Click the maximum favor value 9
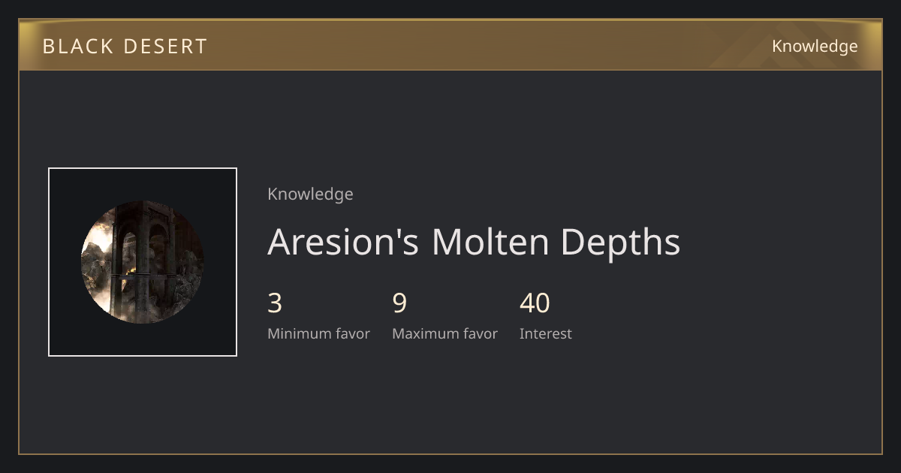 coord(399,303)
